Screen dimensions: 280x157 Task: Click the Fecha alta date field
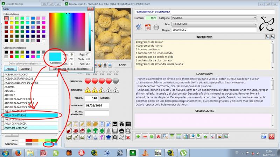97,105
